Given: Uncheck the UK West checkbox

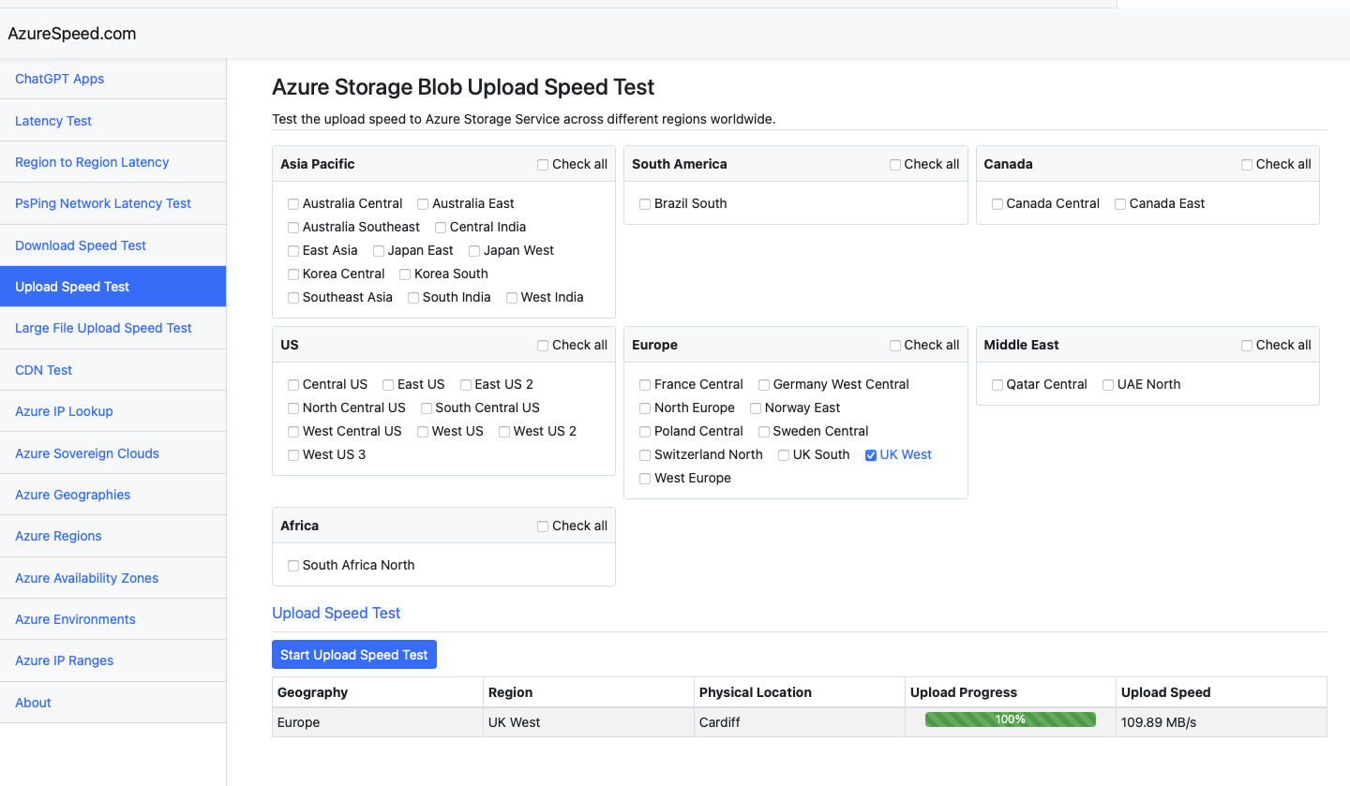Looking at the screenshot, I should [871, 455].
